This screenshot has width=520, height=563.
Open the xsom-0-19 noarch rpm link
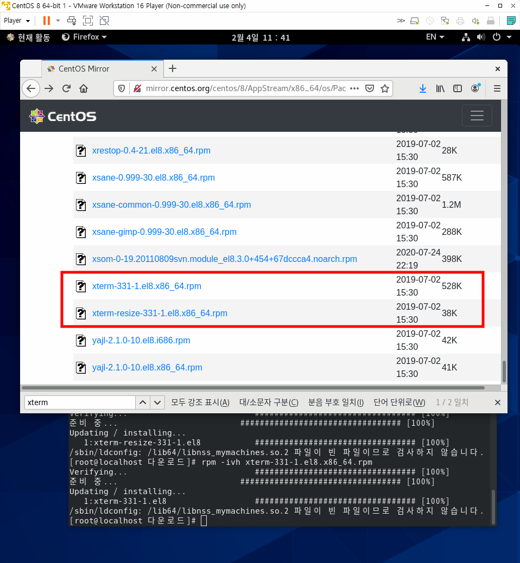pyautogui.click(x=225, y=259)
